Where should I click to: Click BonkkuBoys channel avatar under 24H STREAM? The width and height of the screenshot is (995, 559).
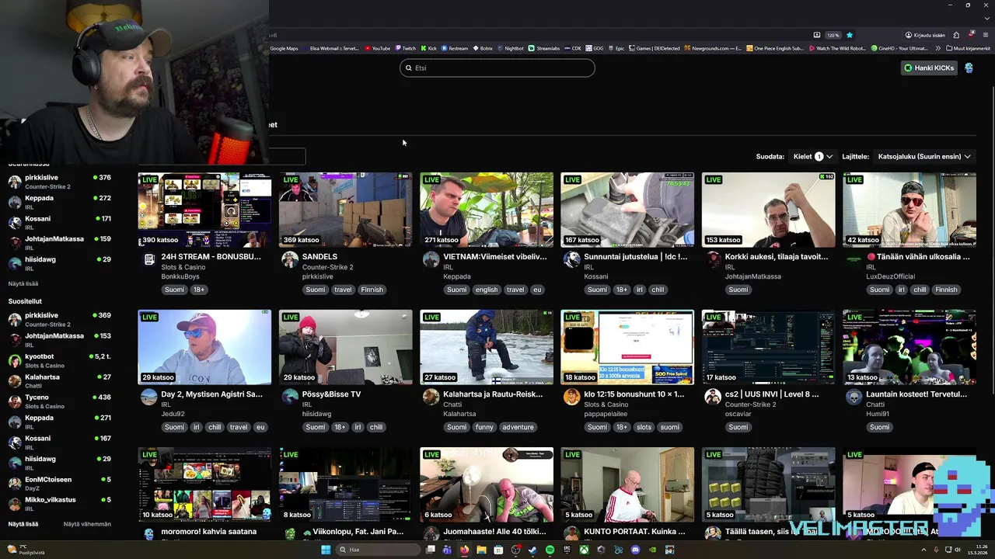click(149, 259)
